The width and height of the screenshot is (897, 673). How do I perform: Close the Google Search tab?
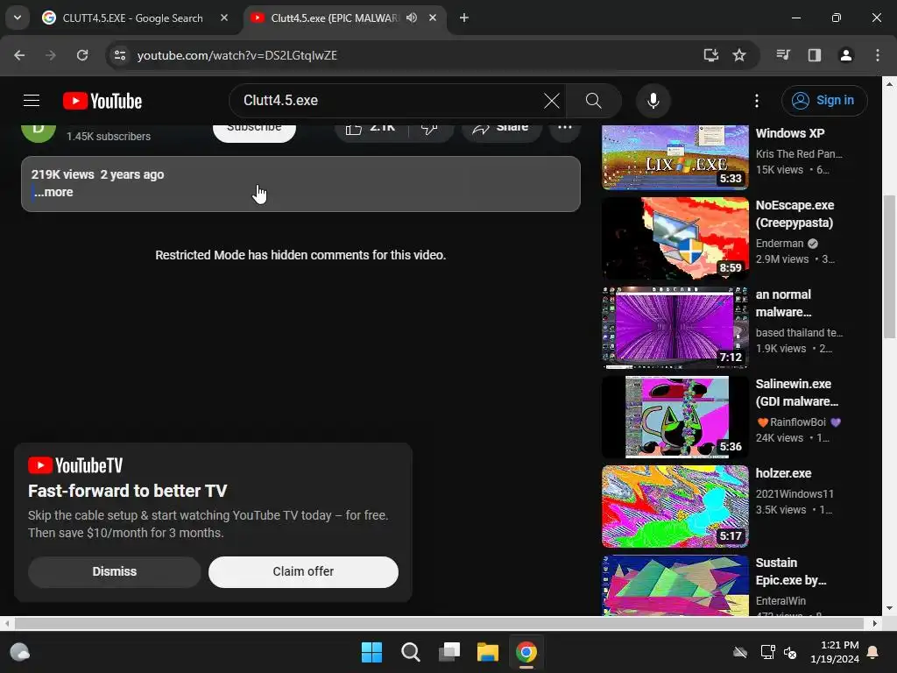(224, 18)
